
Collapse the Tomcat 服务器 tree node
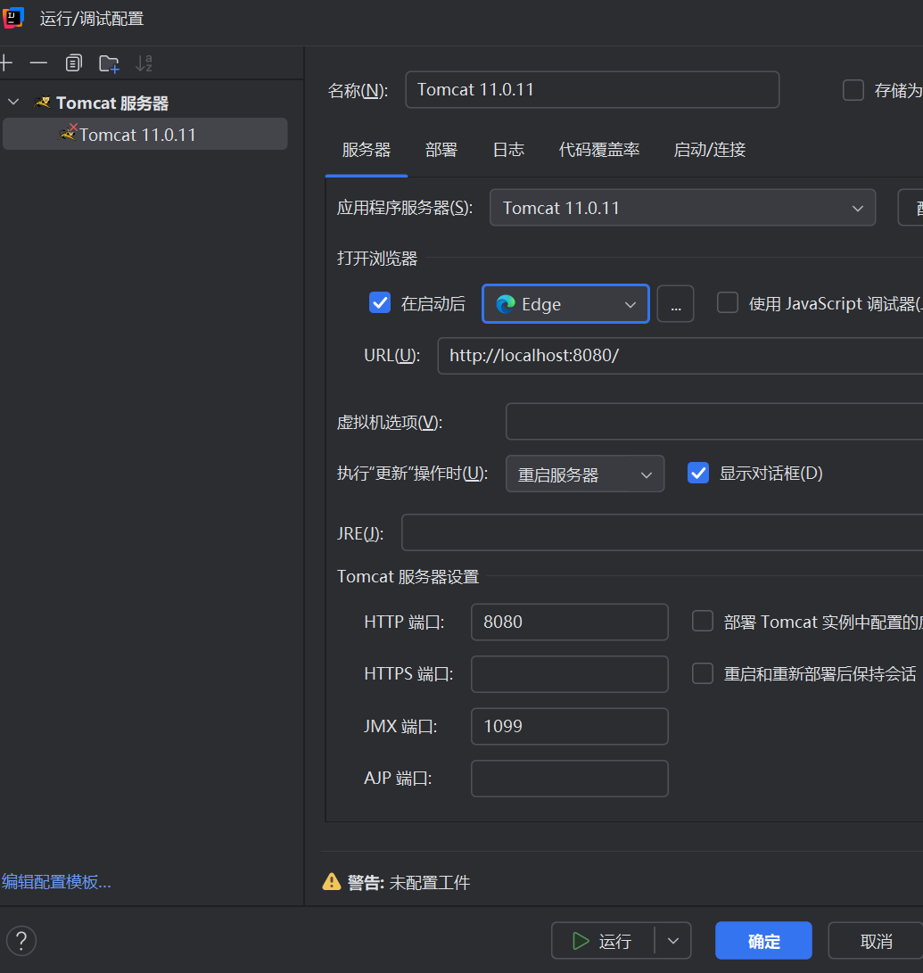pos(13,102)
